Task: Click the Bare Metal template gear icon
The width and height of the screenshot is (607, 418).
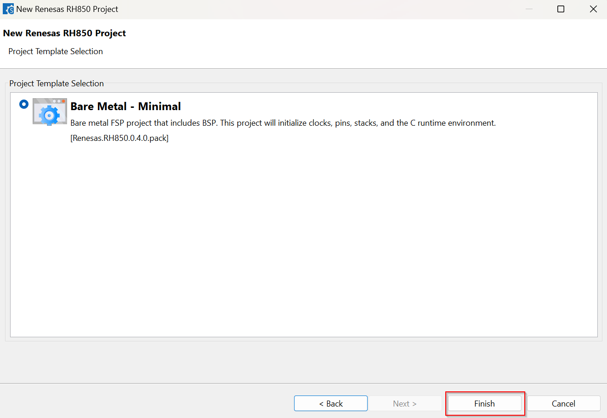Action: pyautogui.click(x=50, y=111)
